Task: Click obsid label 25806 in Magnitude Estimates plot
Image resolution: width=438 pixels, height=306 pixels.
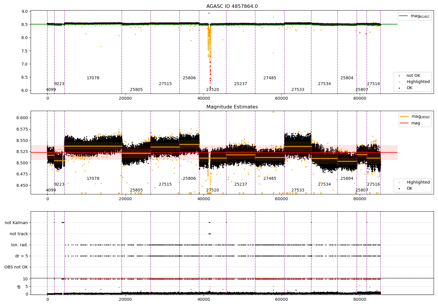Action: coord(189,178)
